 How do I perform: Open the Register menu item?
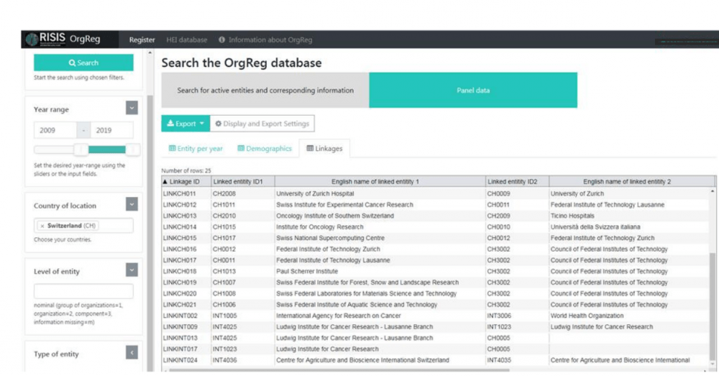142,40
